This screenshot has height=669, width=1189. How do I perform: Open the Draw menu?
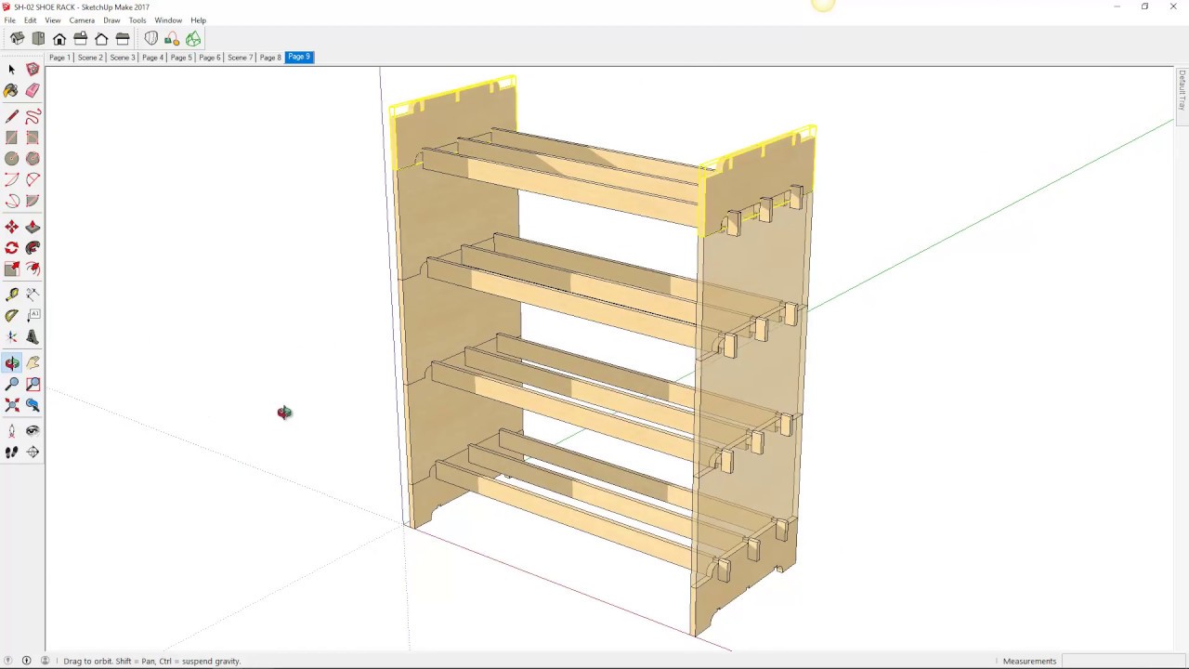(111, 20)
